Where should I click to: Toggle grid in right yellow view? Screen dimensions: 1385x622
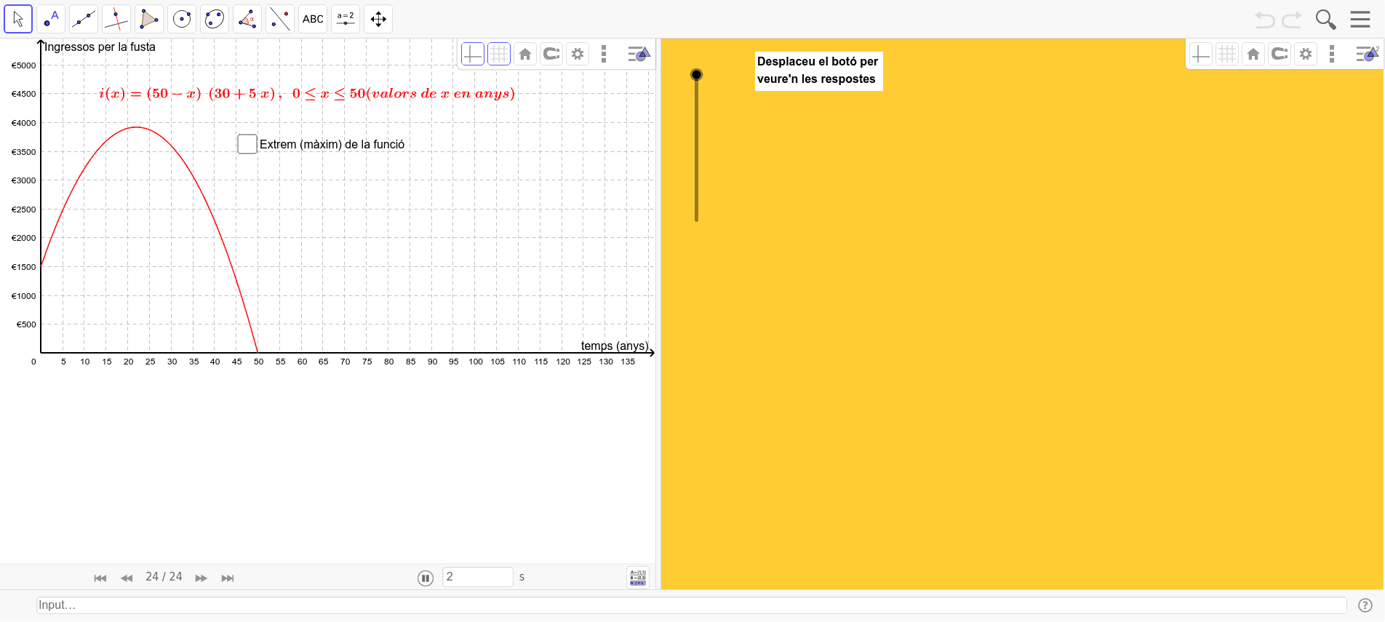click(x=1227, y=54)
